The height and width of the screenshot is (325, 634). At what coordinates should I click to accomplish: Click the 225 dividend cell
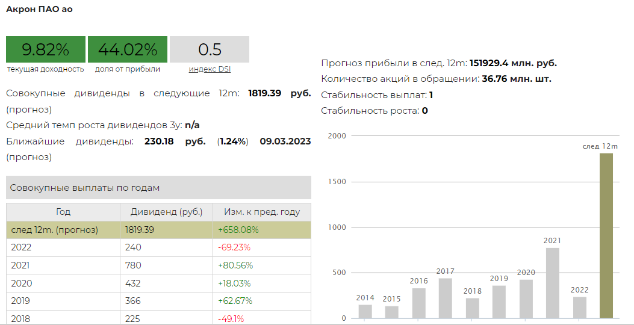[166, 318]
